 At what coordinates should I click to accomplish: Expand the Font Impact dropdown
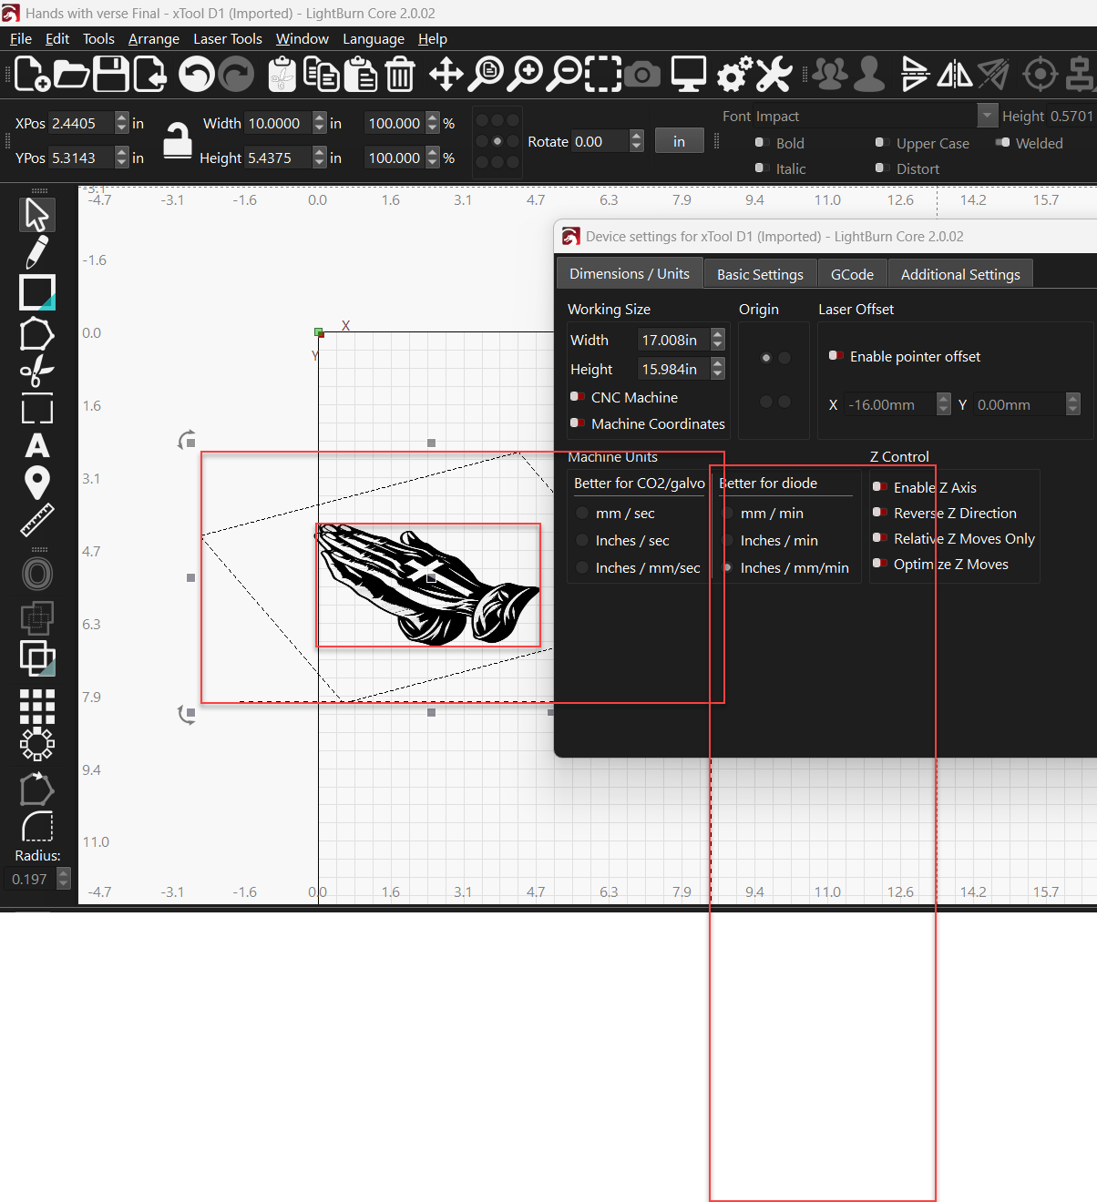pyautogui.click(x=987, y=116)
